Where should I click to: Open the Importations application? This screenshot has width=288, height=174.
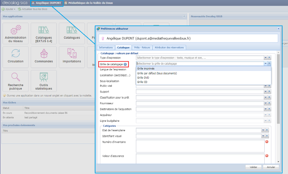pos(71,57)
